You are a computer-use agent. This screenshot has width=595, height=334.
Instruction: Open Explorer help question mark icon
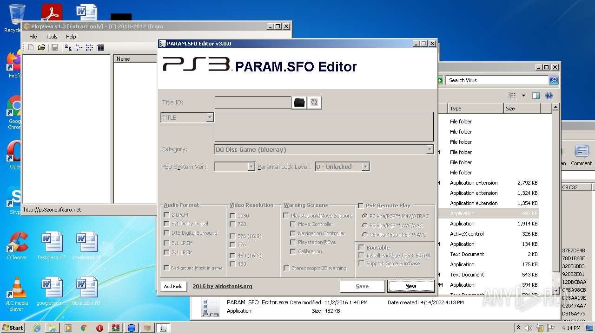[549, 96]
